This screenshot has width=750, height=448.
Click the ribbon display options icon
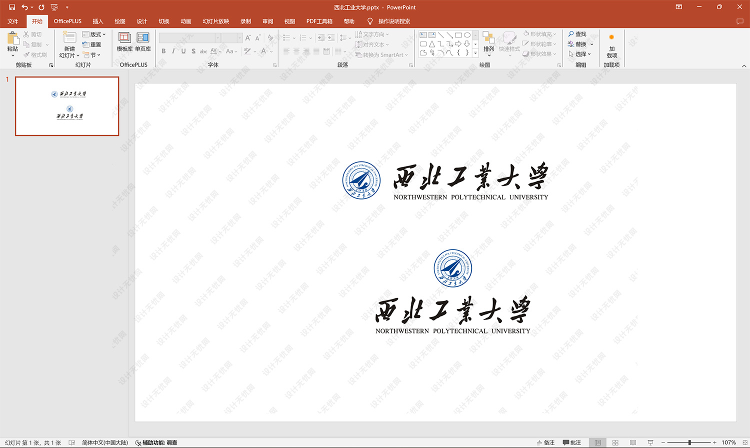[678, 7]
